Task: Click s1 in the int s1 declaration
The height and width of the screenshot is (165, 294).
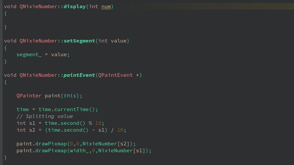Action: coord(32,123)
